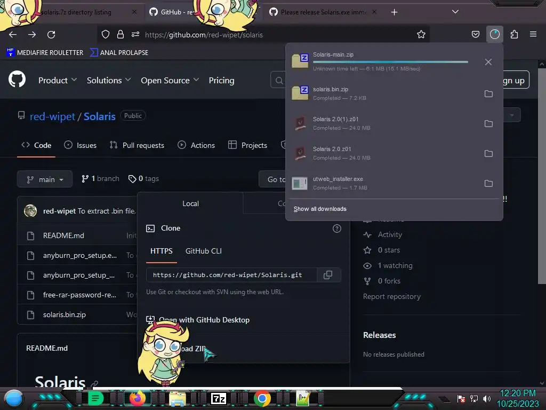The image size is (546, 410).
Task: Open the Actions tab
Action: click(x=196, y=145)
